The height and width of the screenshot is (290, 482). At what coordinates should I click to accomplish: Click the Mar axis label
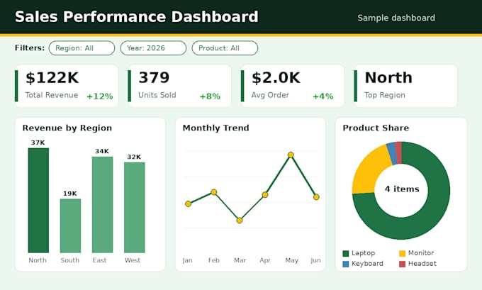[240, 260]
